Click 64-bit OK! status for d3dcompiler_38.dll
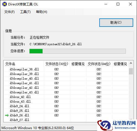Viewport: 137px width, 131px height. [x=99, y=69]
